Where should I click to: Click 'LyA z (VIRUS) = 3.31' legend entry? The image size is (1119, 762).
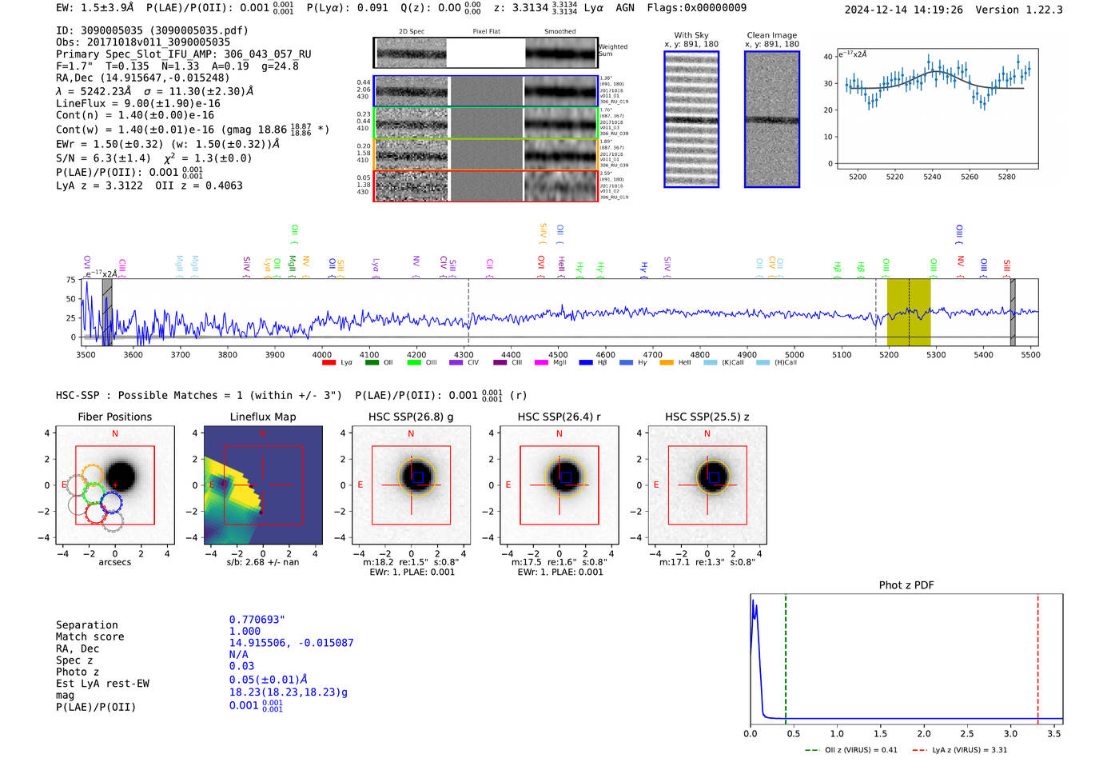click(x=959, y=750)
